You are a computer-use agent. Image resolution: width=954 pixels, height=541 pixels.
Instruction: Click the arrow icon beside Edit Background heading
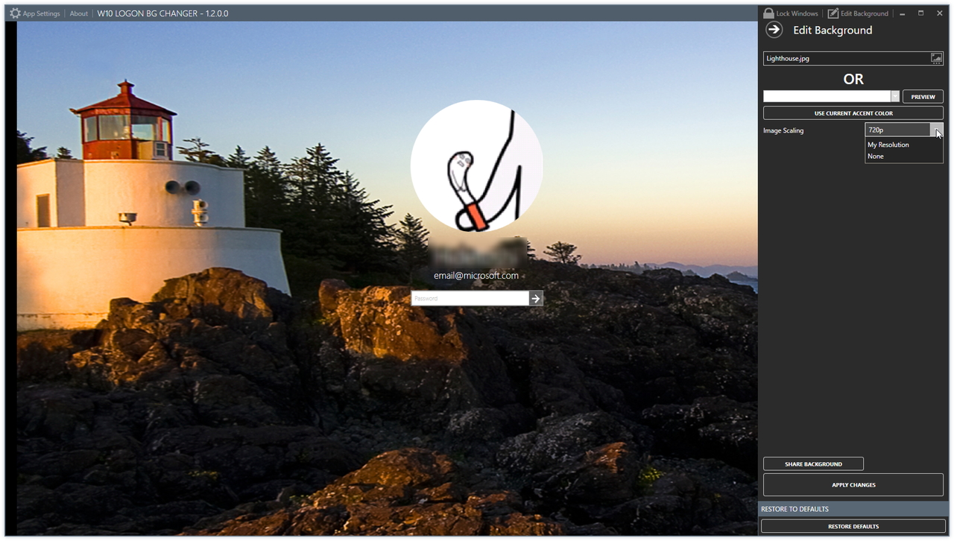773,30
